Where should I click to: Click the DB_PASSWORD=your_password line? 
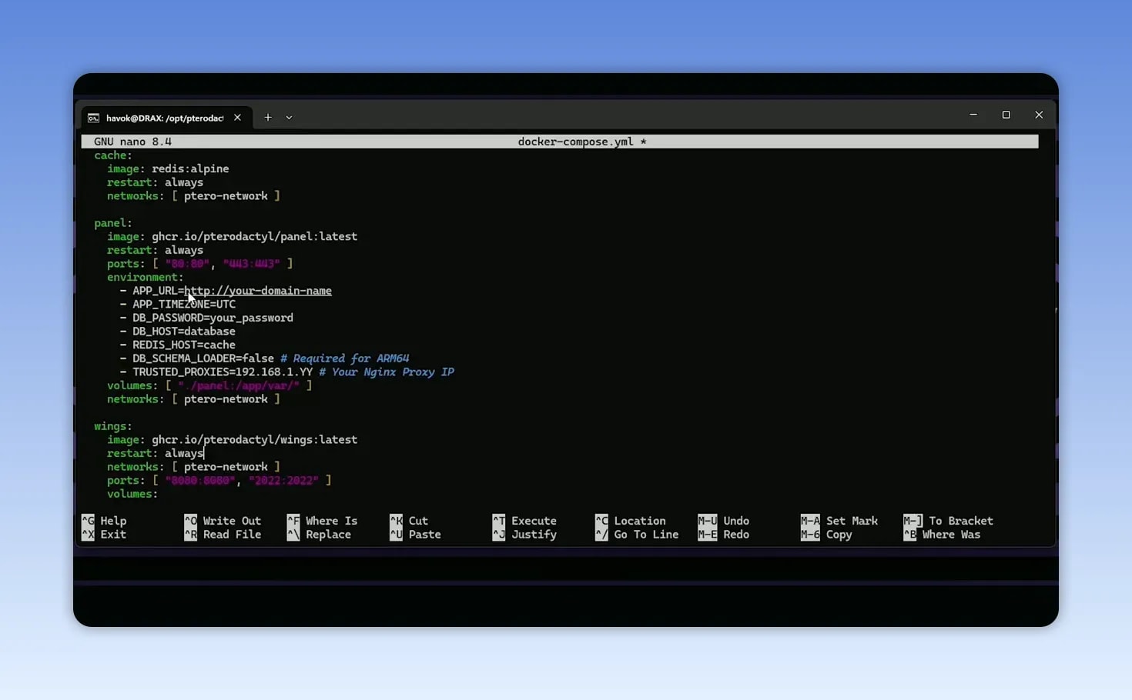(x=206, y=318)
